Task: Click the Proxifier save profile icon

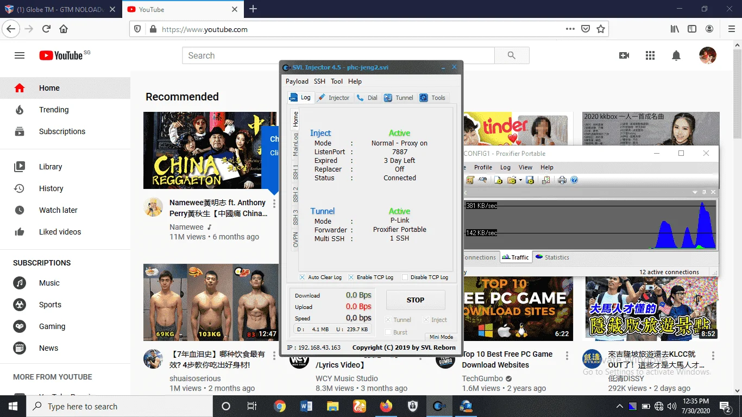Action: 530,180
